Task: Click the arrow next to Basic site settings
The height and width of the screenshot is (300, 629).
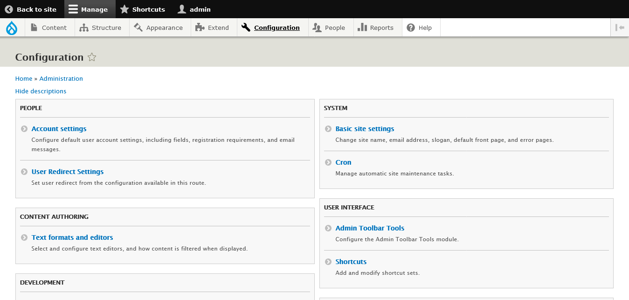Action: click(328, 128)
